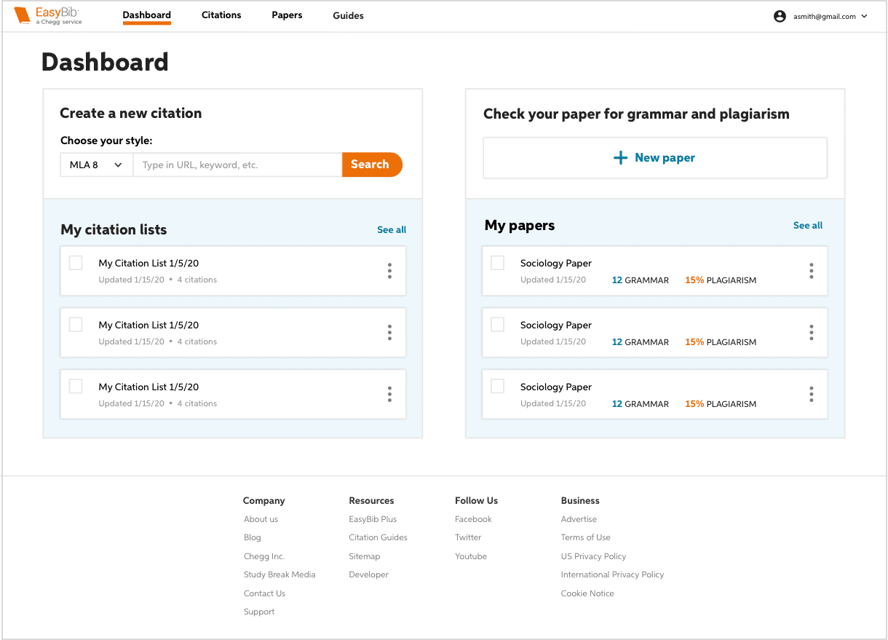Open the asmith@gmail.com account dropdown
The width and height of the screenshot is (888, 640).
(821, 16)
